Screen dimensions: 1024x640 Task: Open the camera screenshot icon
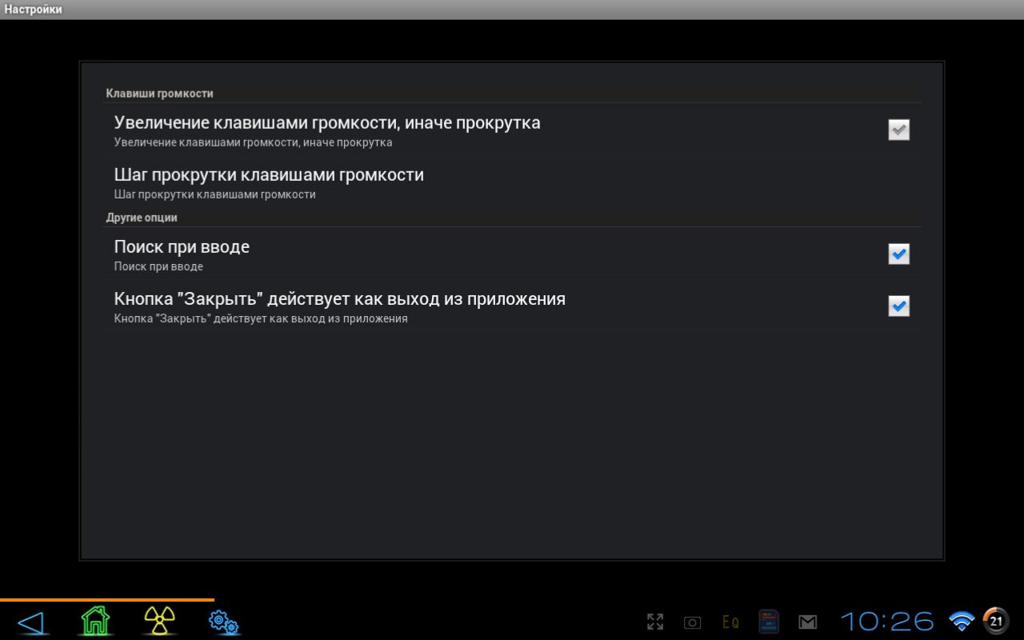coord(692,622)
